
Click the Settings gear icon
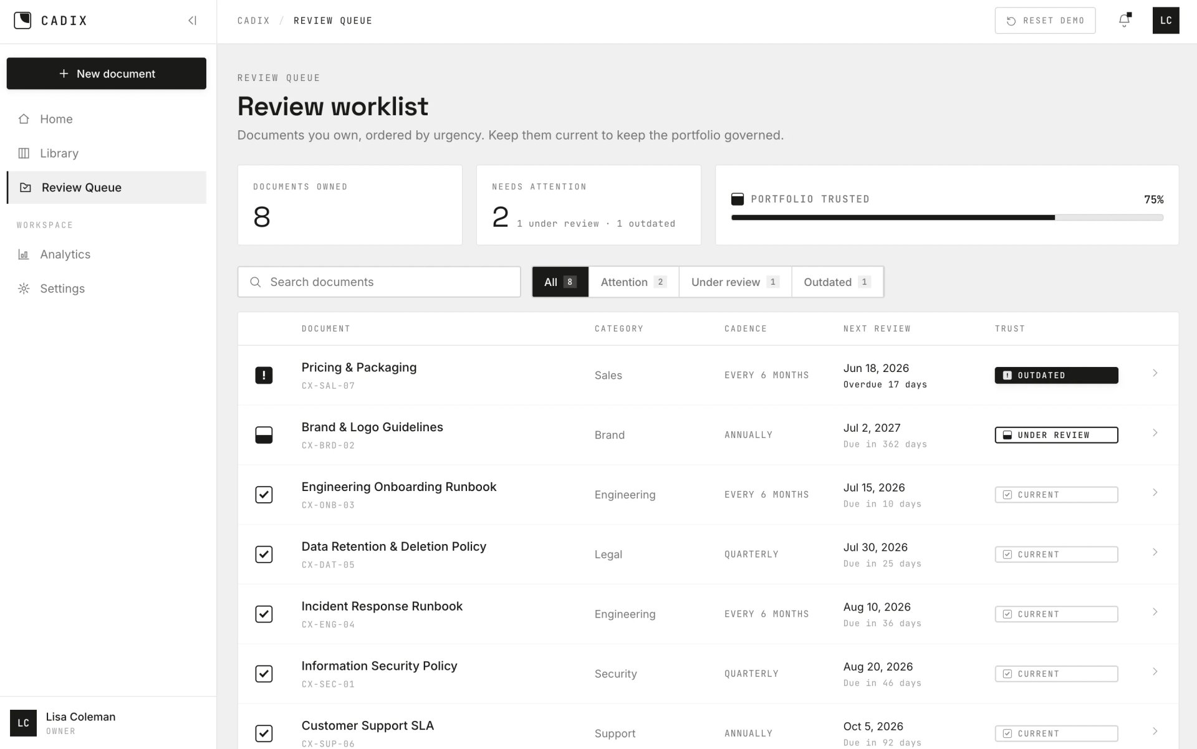click(24, 289)
